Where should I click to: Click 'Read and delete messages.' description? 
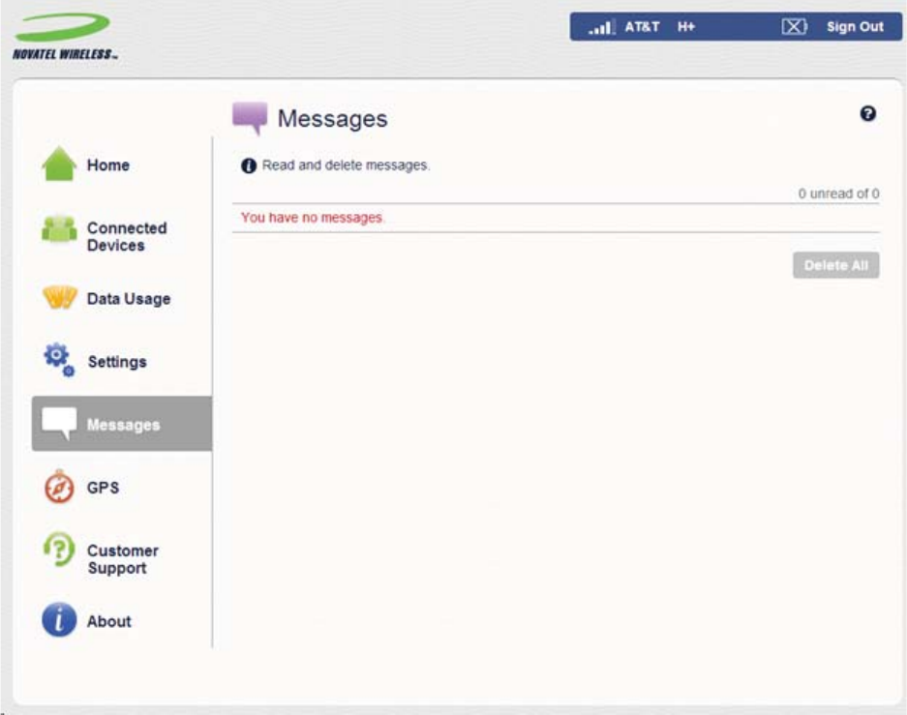pyautogui.click(x=346, y=165)
